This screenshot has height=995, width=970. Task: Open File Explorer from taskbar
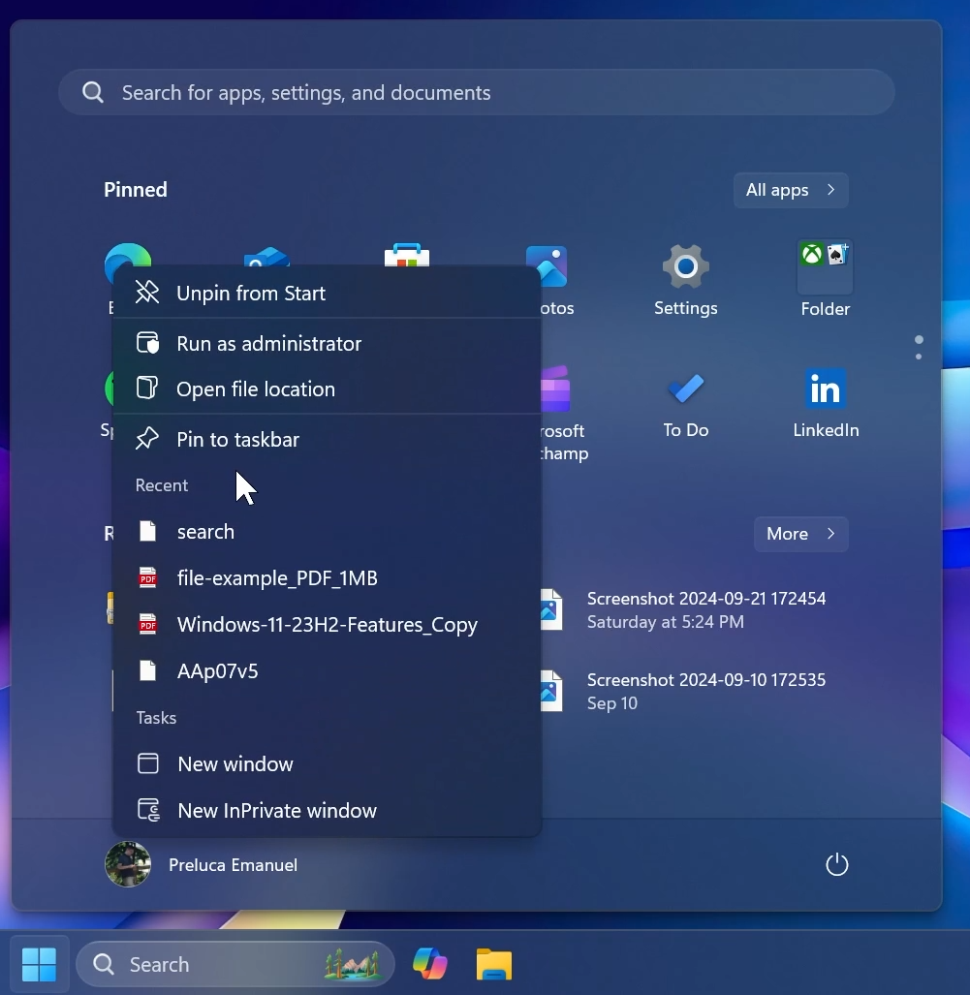pyautogui.click(x=494, y=964)
